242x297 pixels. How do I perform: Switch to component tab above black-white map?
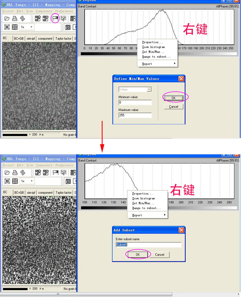[x=46, y=193]
